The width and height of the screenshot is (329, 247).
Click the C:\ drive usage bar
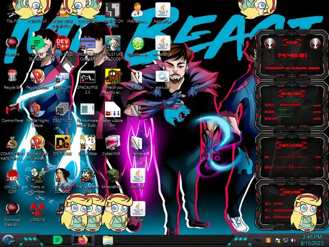point(278,204)
